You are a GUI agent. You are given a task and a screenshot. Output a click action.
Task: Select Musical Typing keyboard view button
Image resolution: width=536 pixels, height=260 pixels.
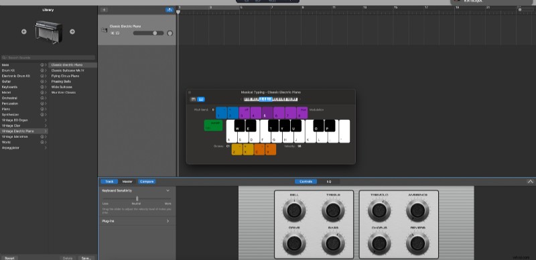pos(201,99)
